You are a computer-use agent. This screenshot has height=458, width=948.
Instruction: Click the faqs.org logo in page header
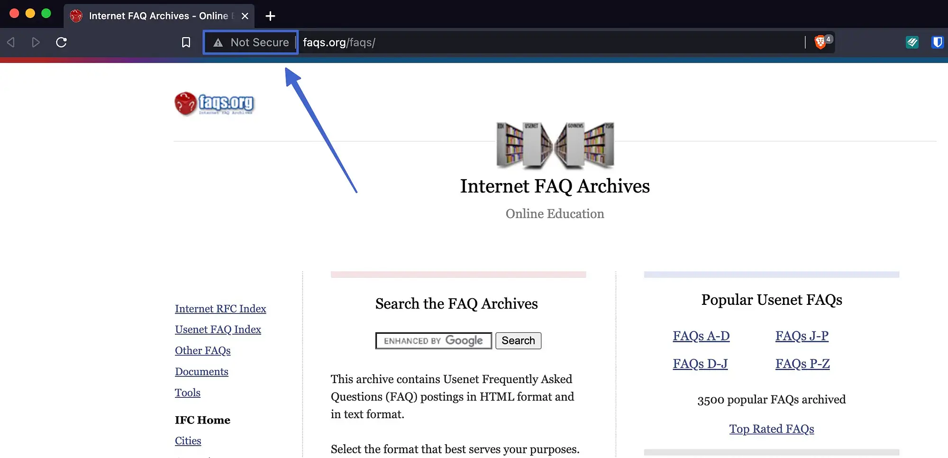click(x=214, y=103)
